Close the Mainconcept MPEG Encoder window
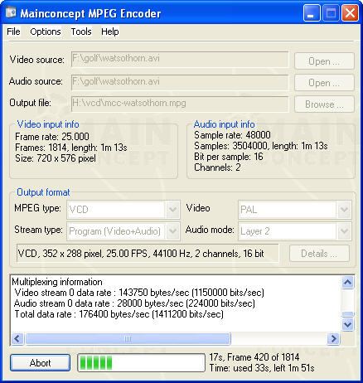Image resolution: width=363 pixels, height=383 pixels. (x=350, y=13)
